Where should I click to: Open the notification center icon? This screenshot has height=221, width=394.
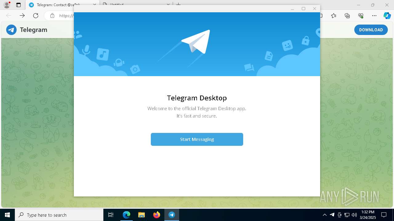[x=384, y=215]
